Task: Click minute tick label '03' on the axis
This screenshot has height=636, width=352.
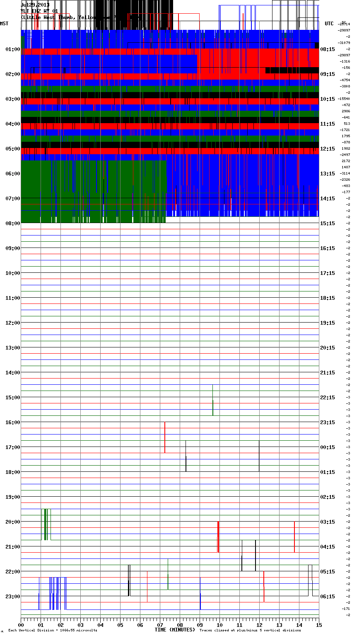Action: tap(81, 625)
